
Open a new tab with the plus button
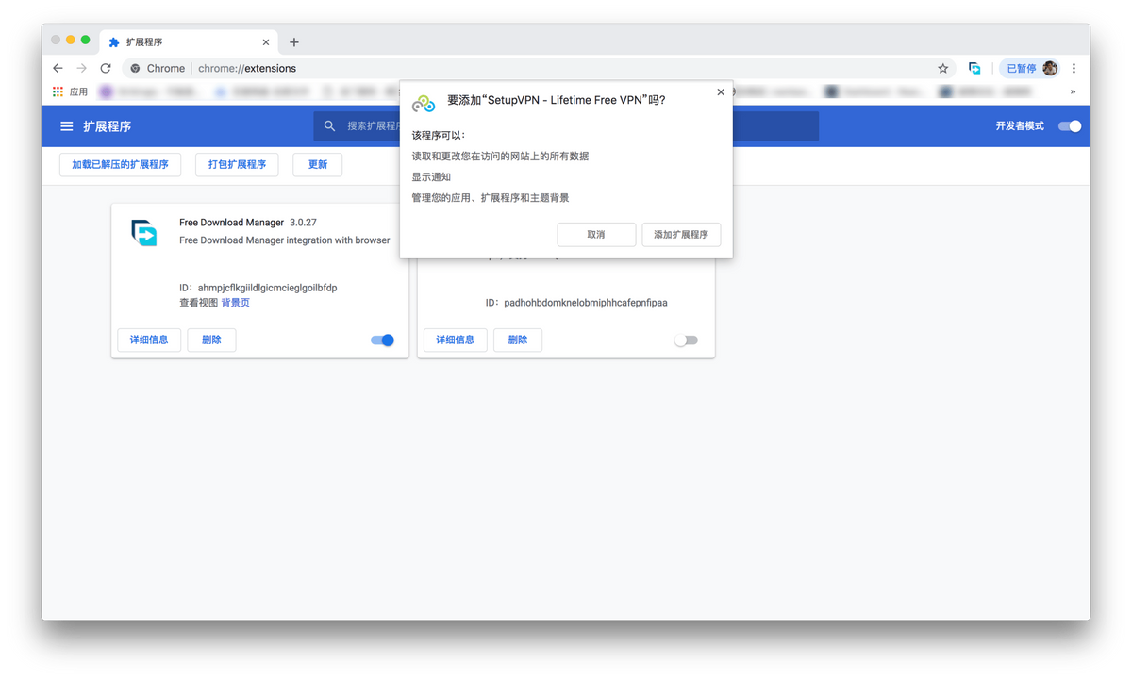click(294, 42)
